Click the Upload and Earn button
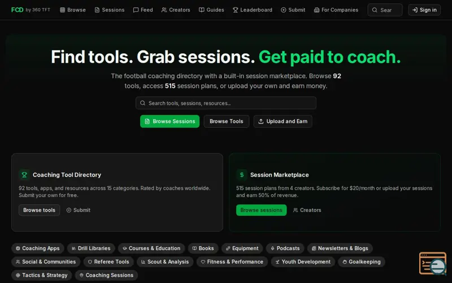The height and width of the screenshot is (283, 452). [283, 121]
